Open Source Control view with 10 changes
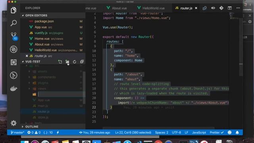The width and height of the screenshot is (254, 143). click(14, 36)
